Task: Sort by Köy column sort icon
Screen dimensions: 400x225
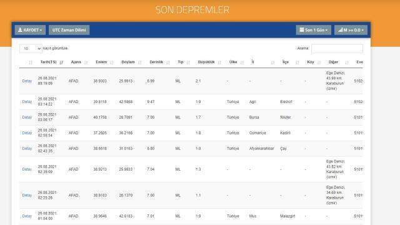Action: coord(319,62)
